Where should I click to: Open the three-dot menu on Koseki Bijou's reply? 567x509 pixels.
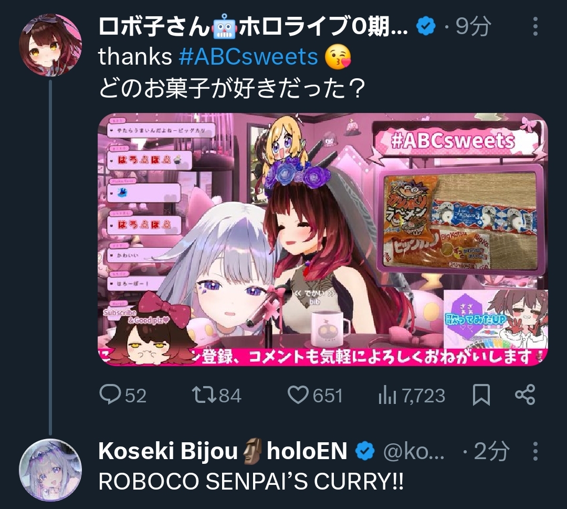[535, 451]
